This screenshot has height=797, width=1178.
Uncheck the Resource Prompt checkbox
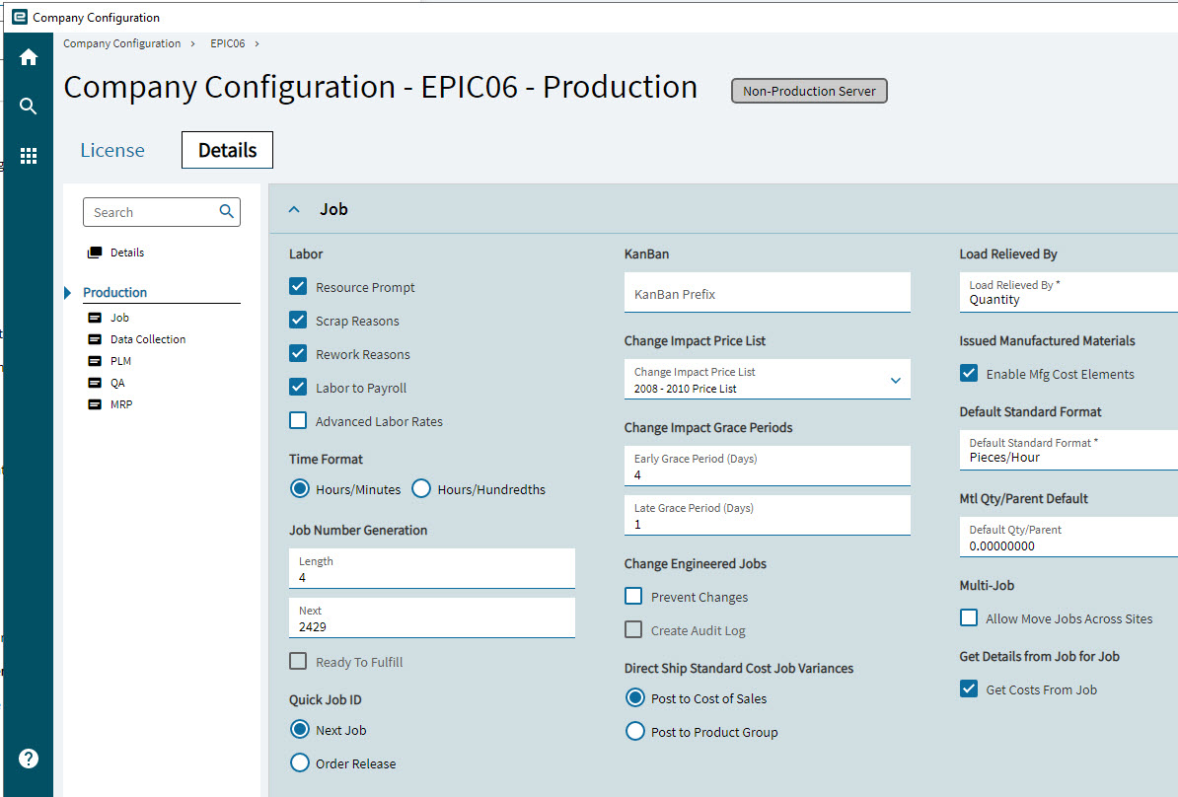(298, 286)
